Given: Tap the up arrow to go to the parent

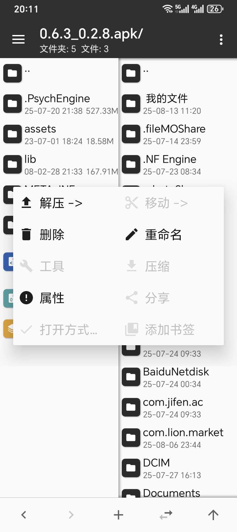Looking at the screenshot, I should tap(213, 515).
